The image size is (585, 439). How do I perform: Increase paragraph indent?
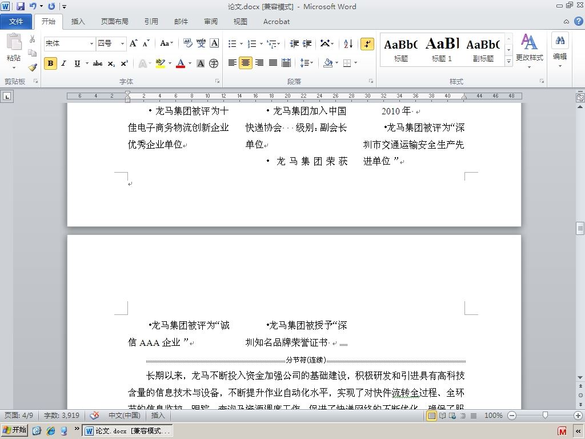coord(307,43)
